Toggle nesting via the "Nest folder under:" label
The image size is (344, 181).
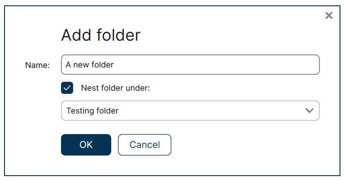click(115, 88)
